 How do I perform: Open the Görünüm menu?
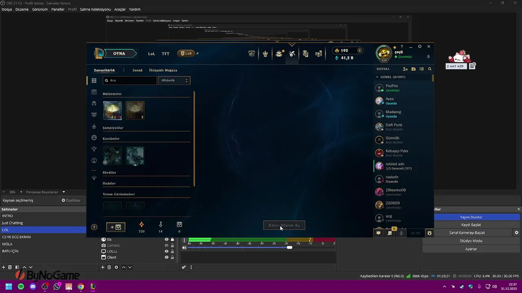pyautogui.click(x=40, y=9)
